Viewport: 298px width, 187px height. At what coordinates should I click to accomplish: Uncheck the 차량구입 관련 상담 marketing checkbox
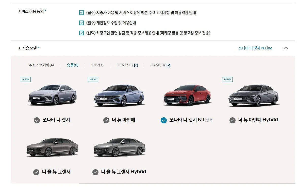(x=81, y=33)
